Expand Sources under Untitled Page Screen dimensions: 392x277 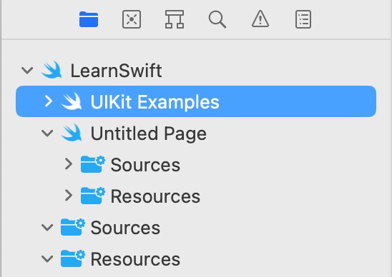[x=69, y=164]
